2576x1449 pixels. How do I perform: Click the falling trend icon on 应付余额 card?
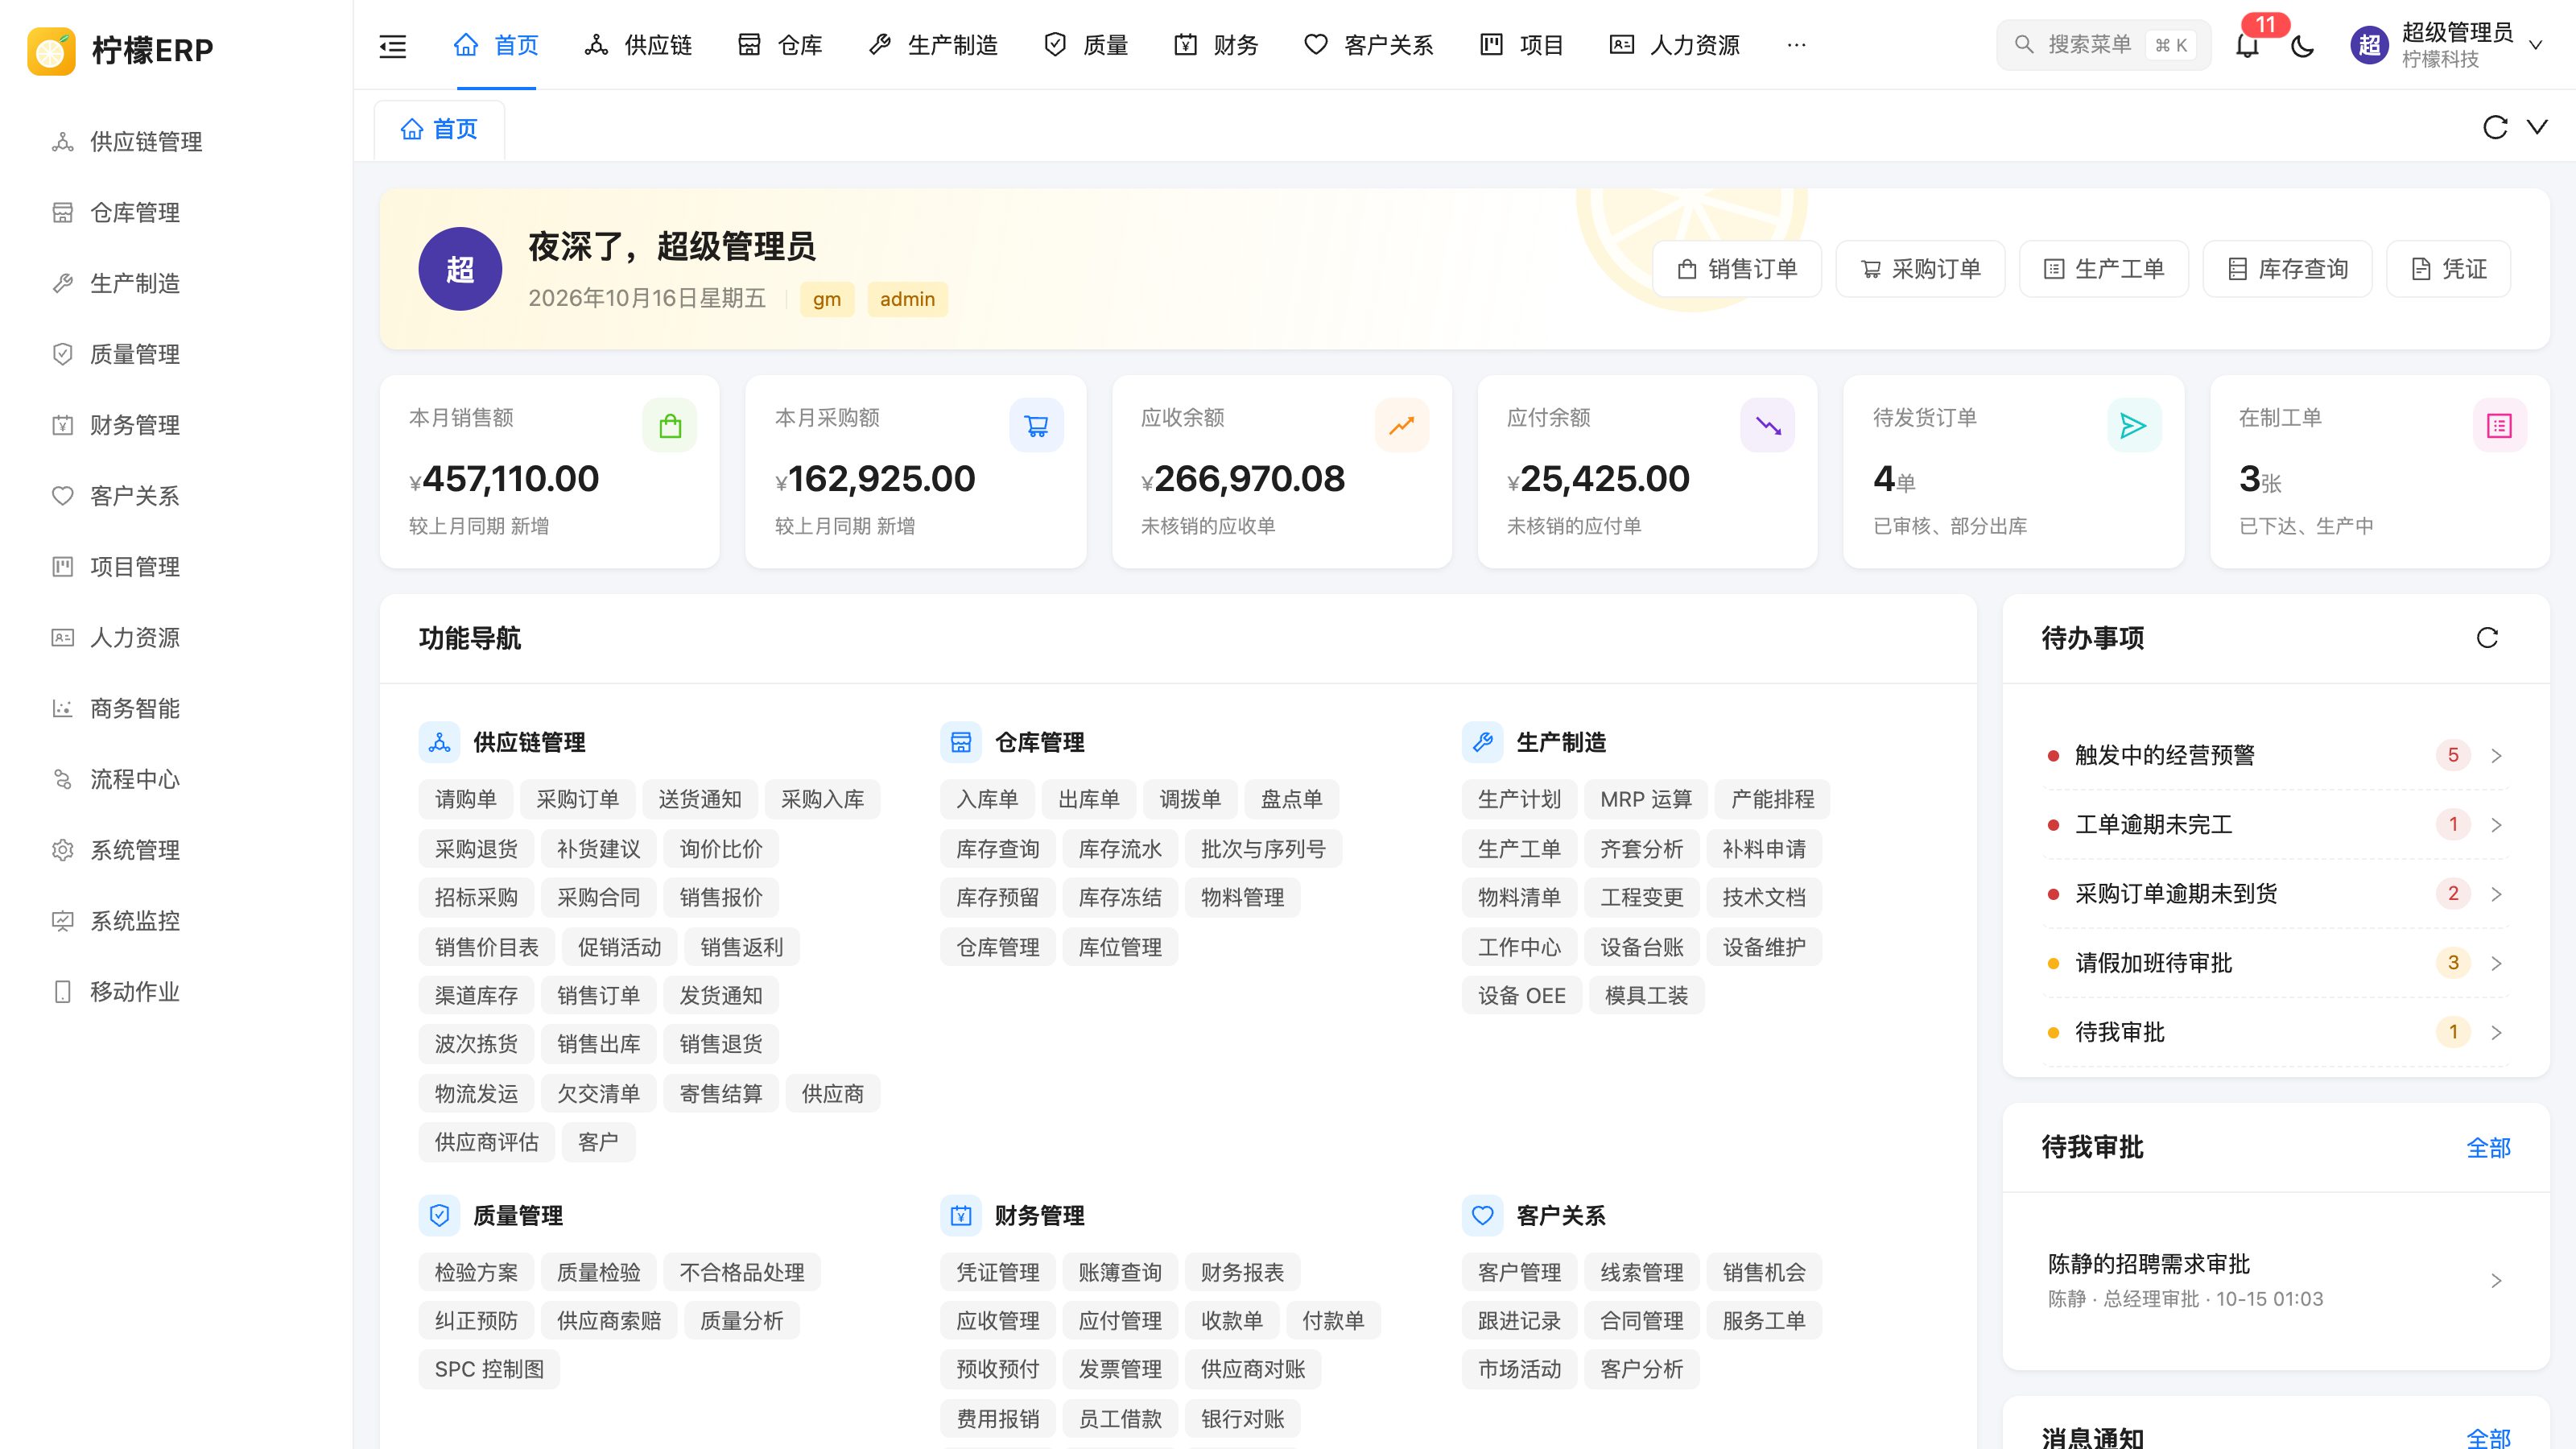[1768, 426]
